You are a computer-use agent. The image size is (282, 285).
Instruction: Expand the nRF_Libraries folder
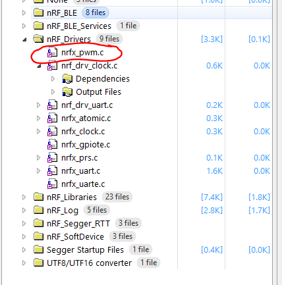click(24, 197)
